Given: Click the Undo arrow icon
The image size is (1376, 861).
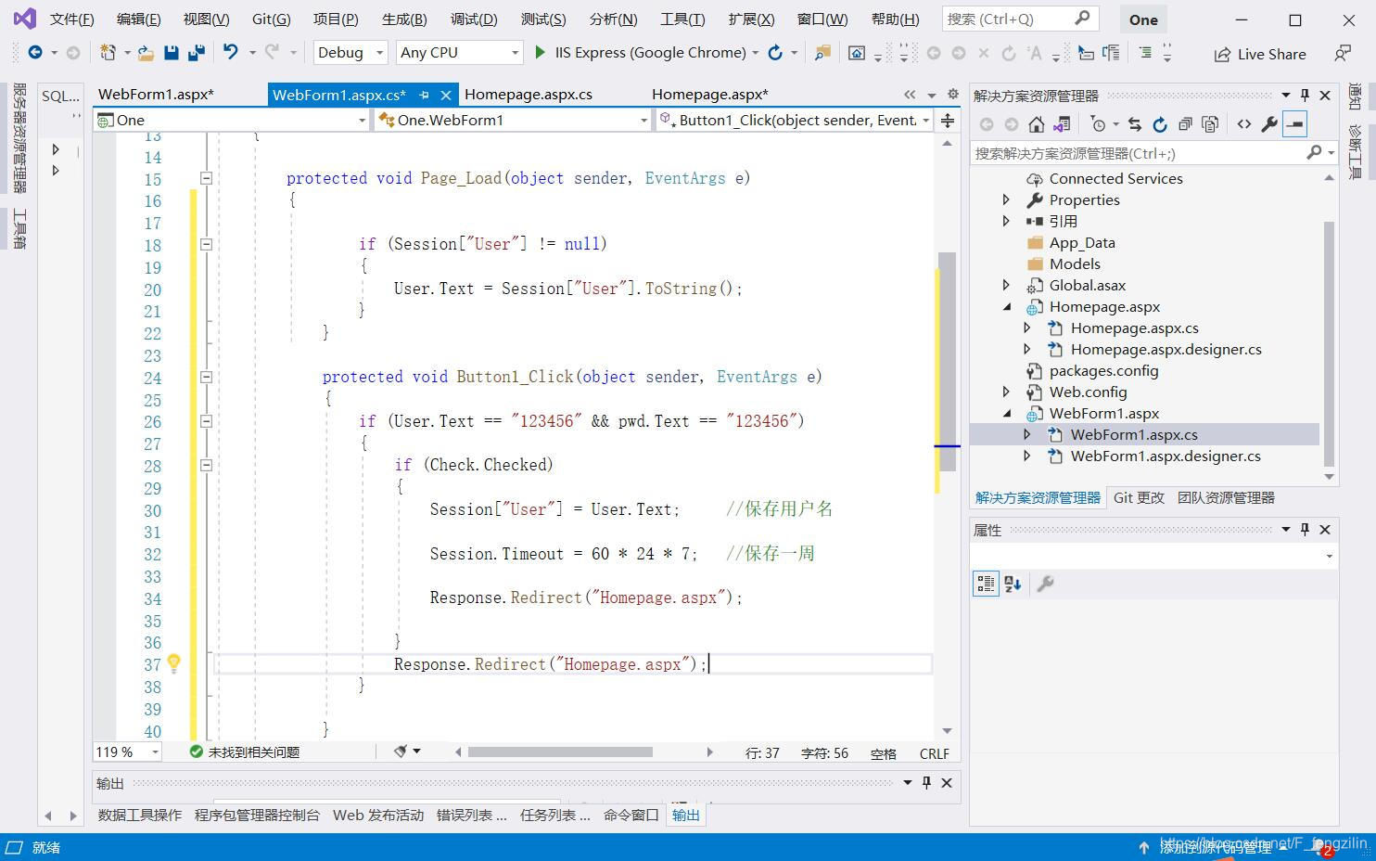Looking at the screenshot, I should 231,53.
